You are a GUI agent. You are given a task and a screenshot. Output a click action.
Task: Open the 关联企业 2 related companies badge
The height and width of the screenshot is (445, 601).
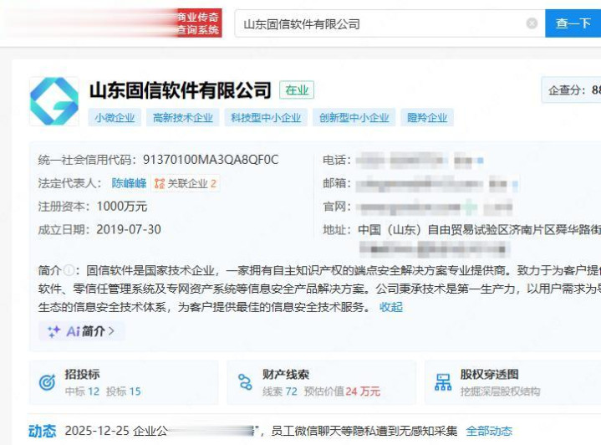(186, 183)
